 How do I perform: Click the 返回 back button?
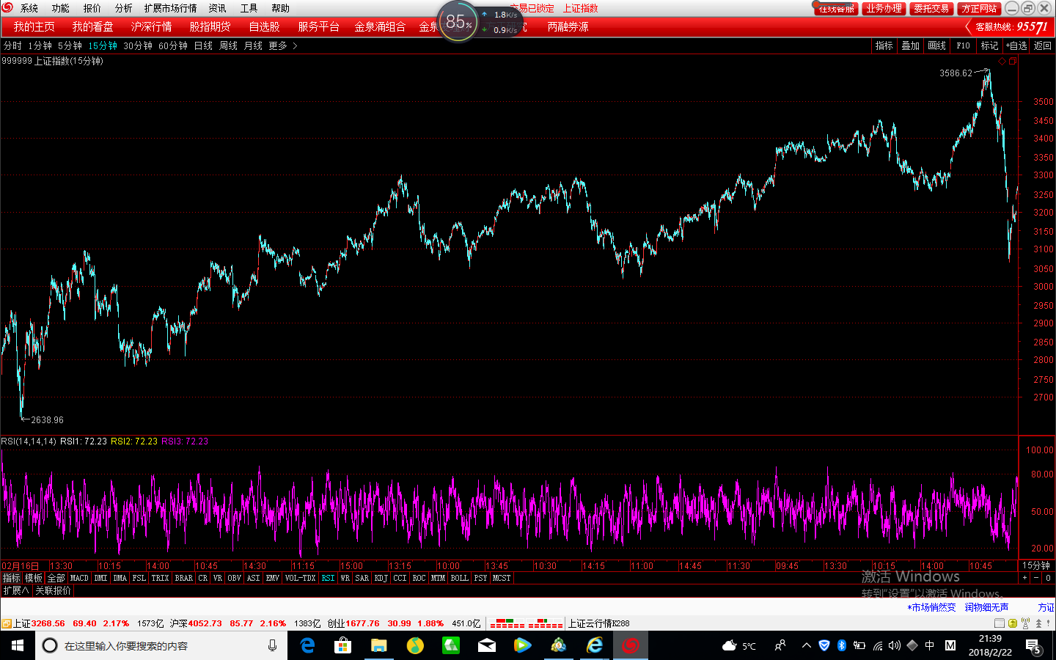coord(1043,45)
